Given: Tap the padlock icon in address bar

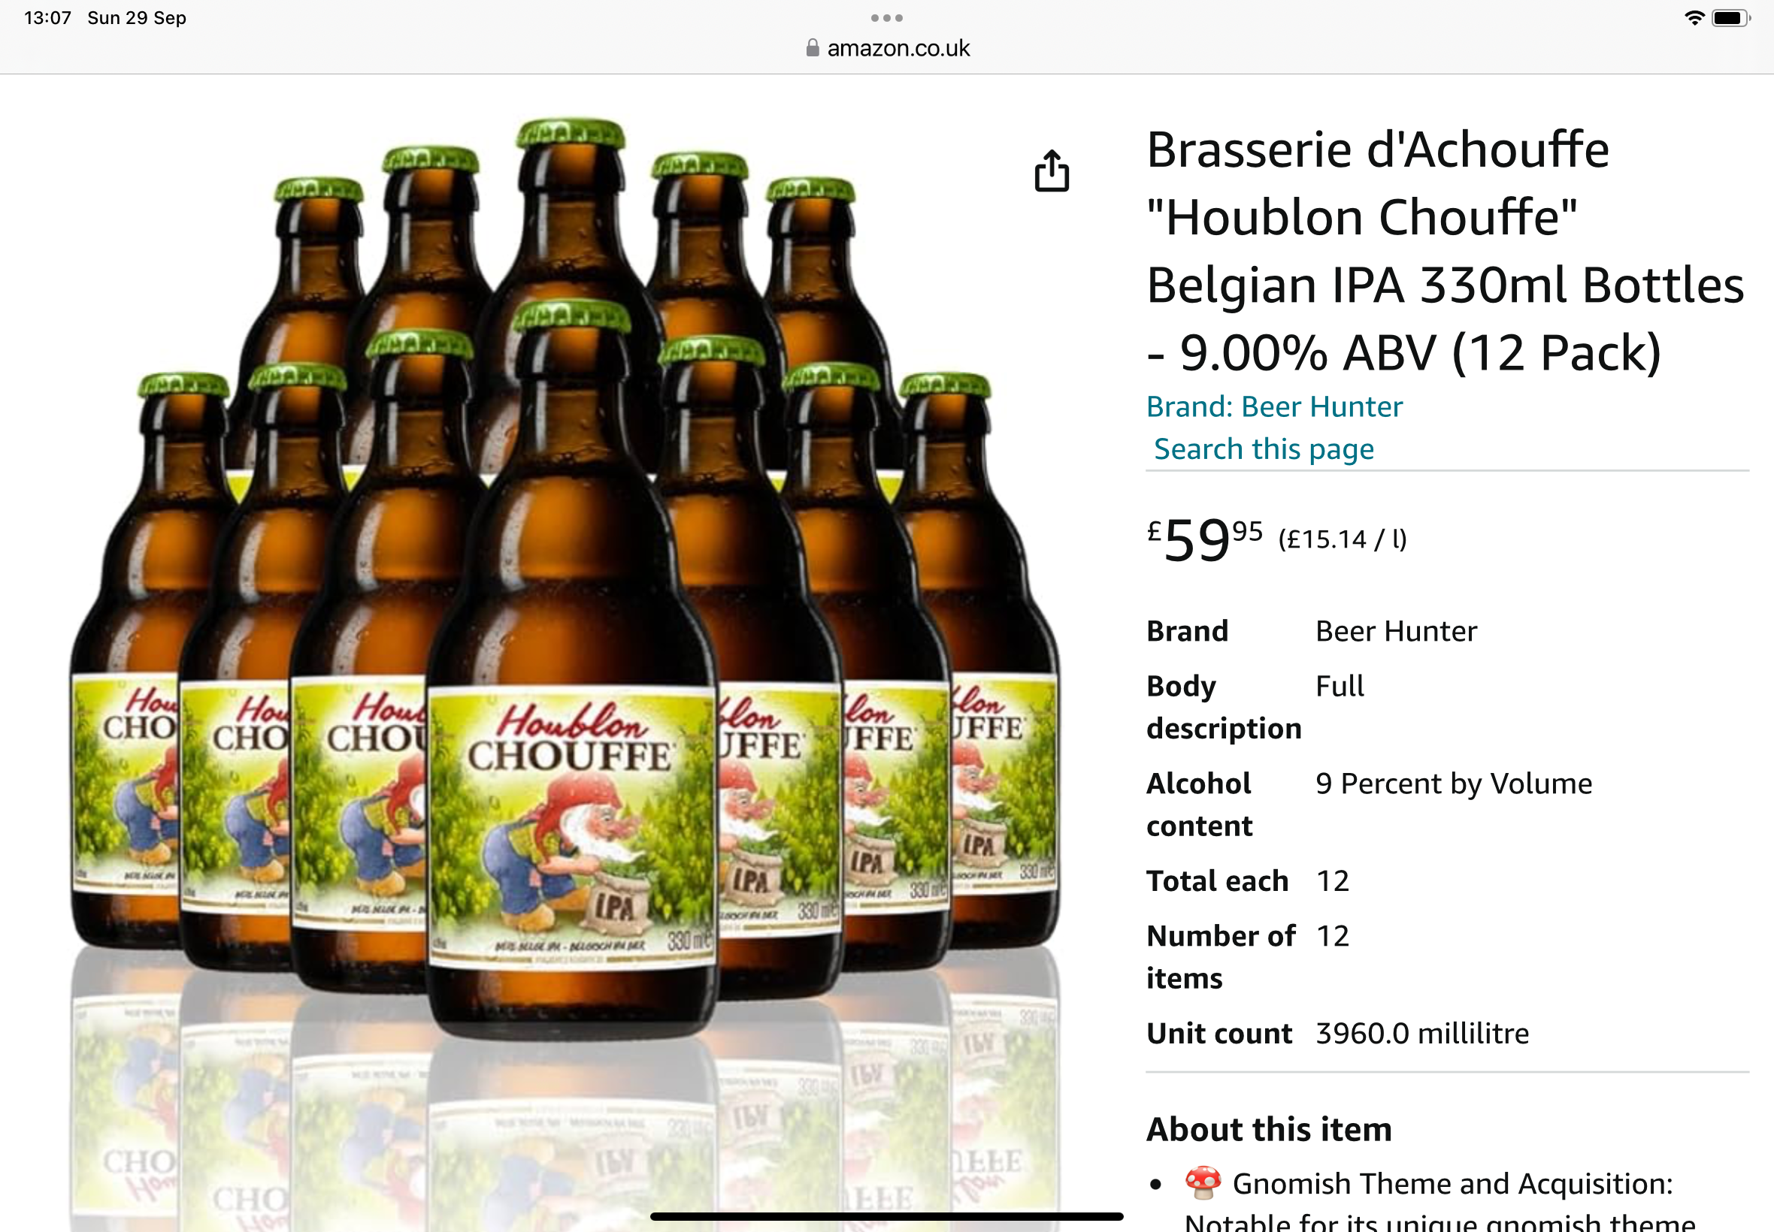Looking at the screenshot, I should [813, 48].
